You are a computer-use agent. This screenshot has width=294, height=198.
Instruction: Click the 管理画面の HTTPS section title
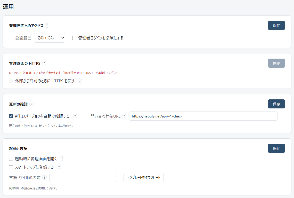pos(25,64)
